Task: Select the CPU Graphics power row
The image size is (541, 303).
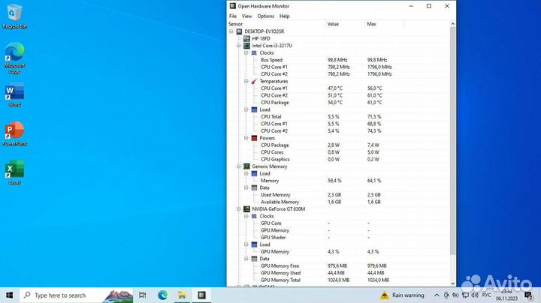Action: click(x=338, y=160)
